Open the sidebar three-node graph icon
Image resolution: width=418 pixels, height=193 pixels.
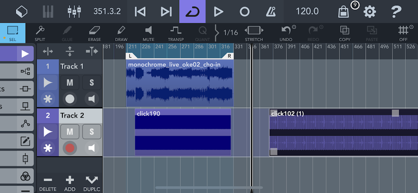(25, 124)
